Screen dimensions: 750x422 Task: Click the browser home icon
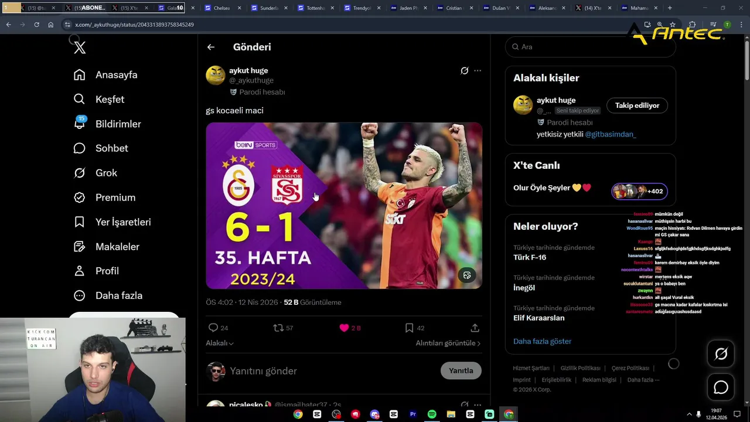[x=50, y=25]
